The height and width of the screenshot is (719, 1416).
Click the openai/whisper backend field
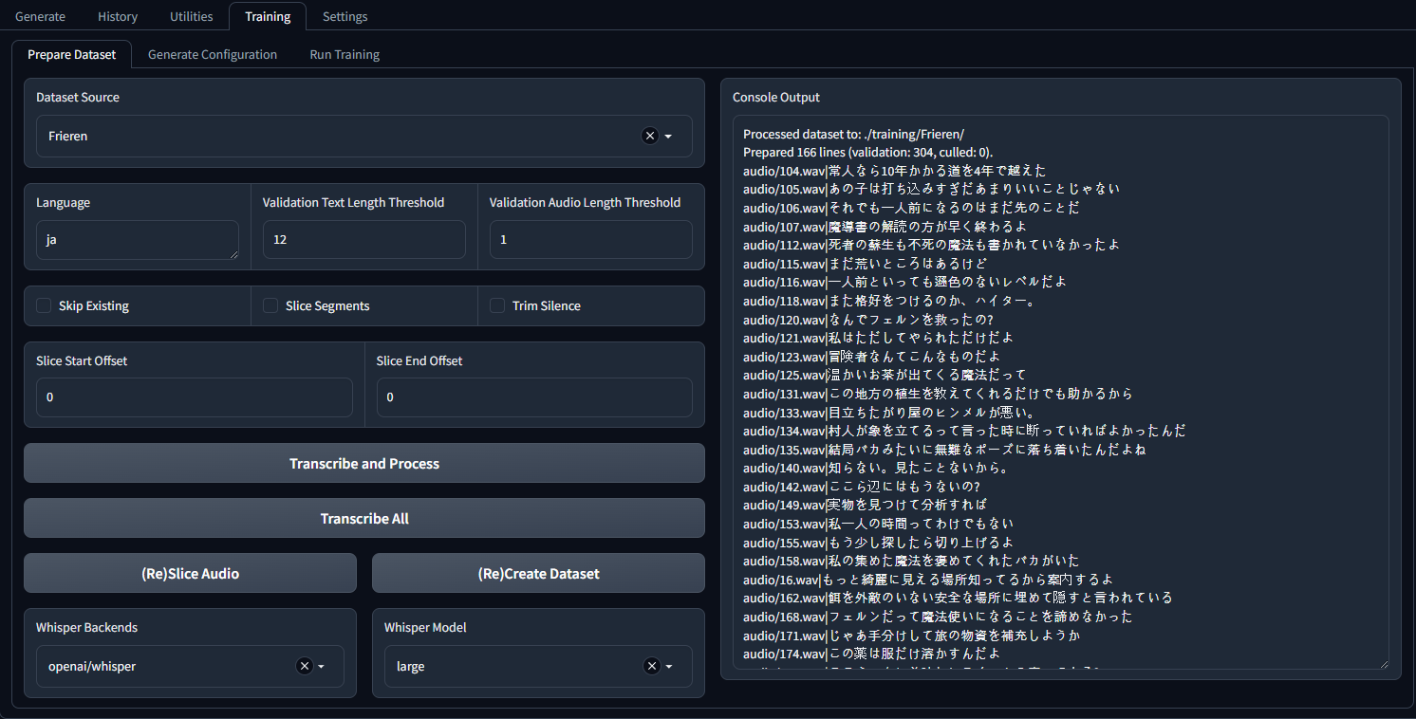tap(190, 667)
